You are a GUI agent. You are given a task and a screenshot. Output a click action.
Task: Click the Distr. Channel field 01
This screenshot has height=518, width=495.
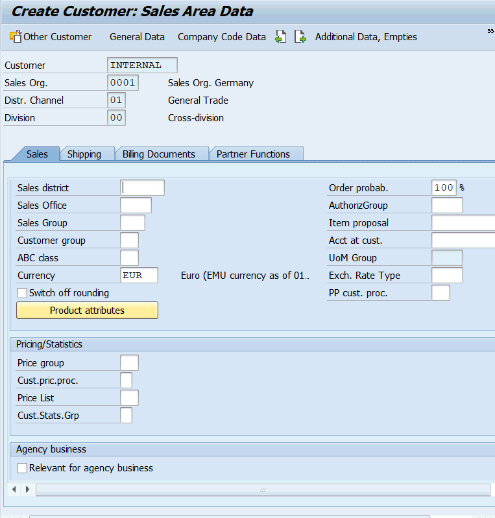pos(116,100)
